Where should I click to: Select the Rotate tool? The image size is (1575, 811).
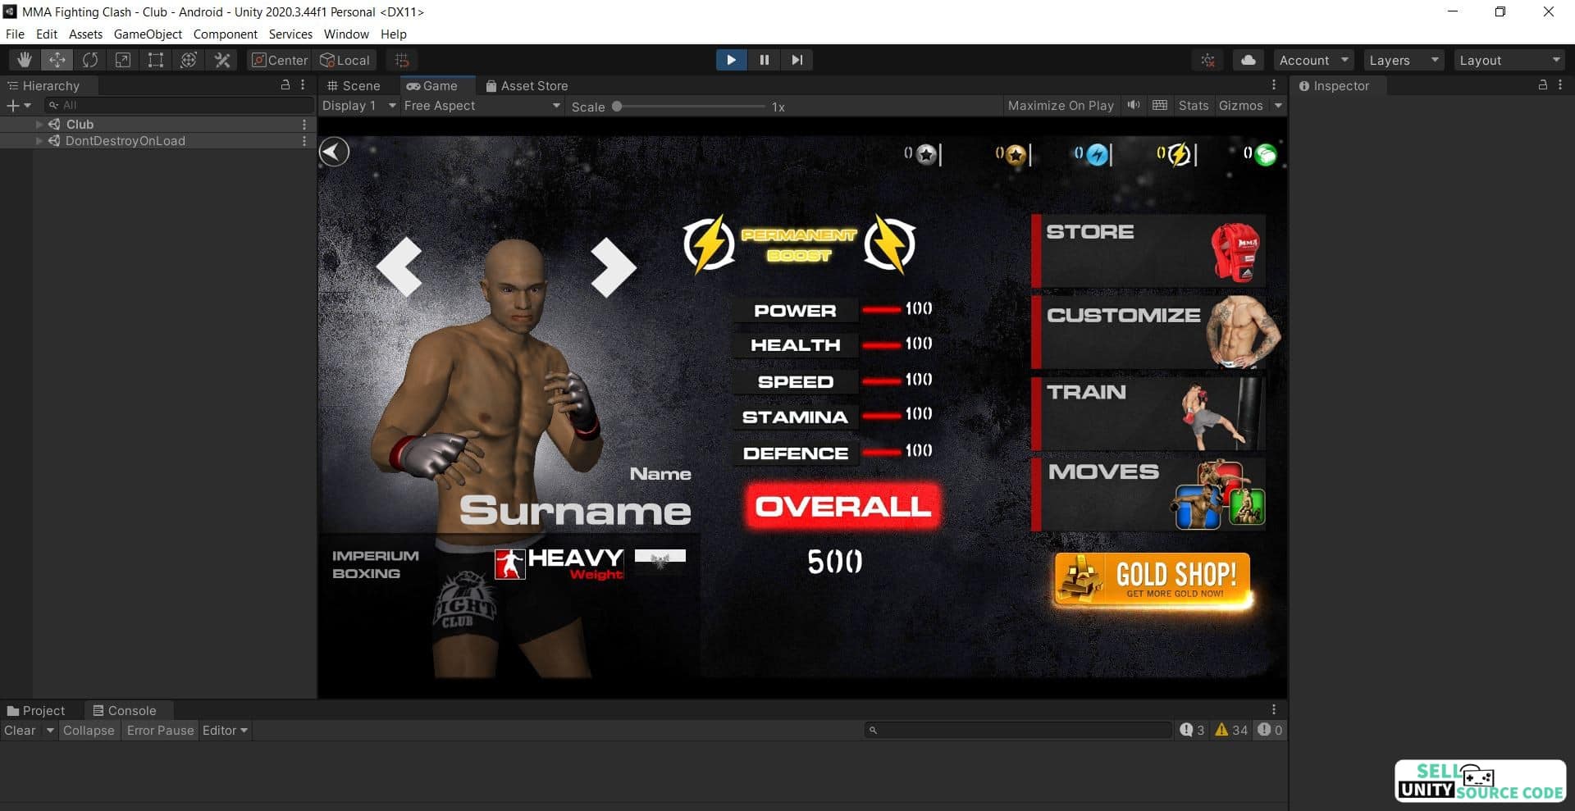(90, 60)
